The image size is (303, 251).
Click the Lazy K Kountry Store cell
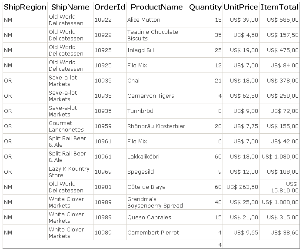tap(69, 172)
